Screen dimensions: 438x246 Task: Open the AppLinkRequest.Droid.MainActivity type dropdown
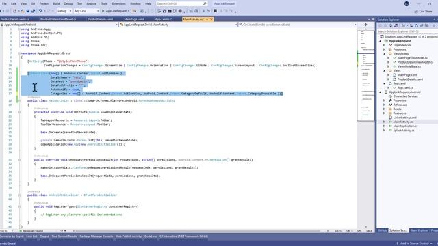pyautogui.click(x=179, y=25)
